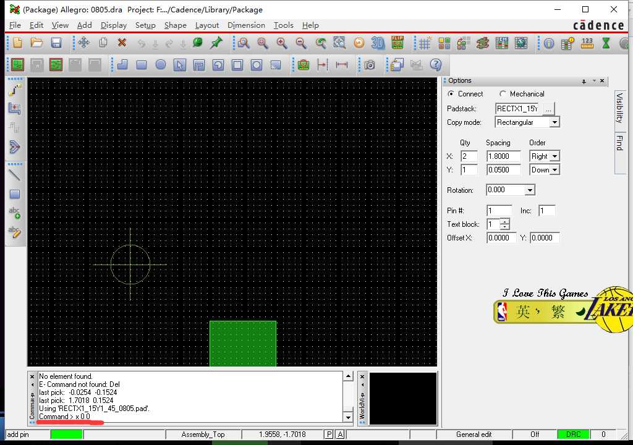Open Show Element info icon

coord(549,43)
